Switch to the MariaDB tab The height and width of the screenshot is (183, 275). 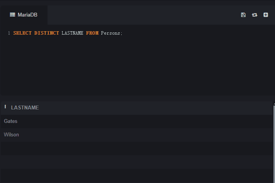(24, 15)
